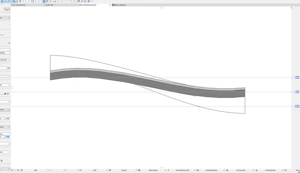Viewport: 300px width, 173px height.
Task: Click the pen set icon in status bar
Action: [x=168, y=170]
